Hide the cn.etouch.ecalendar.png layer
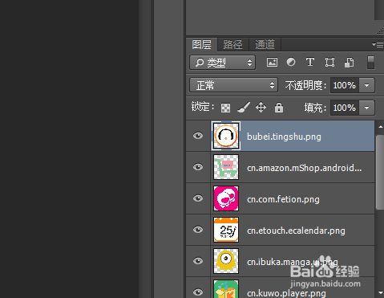 pyautogui.click(x=198, y=230)
